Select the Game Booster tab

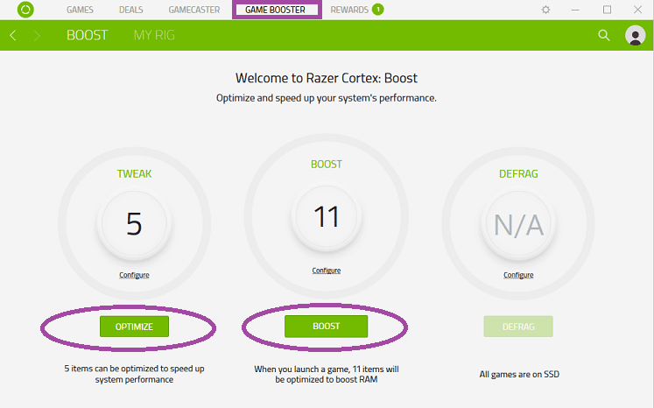(x=275, y=10)
